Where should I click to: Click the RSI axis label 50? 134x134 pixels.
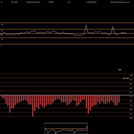coord(2,35)
